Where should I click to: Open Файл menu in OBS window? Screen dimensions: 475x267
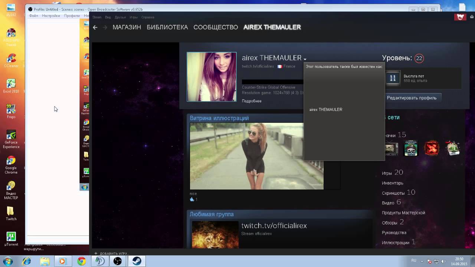click(x=33, y=16)
